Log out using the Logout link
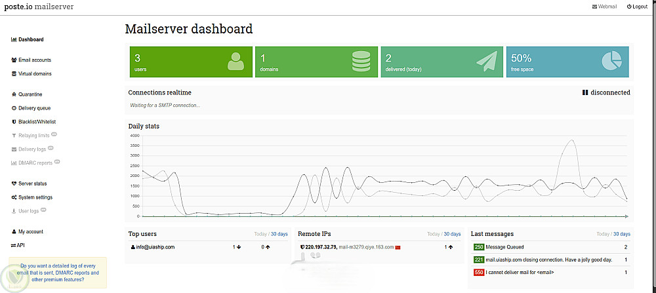 637,7
